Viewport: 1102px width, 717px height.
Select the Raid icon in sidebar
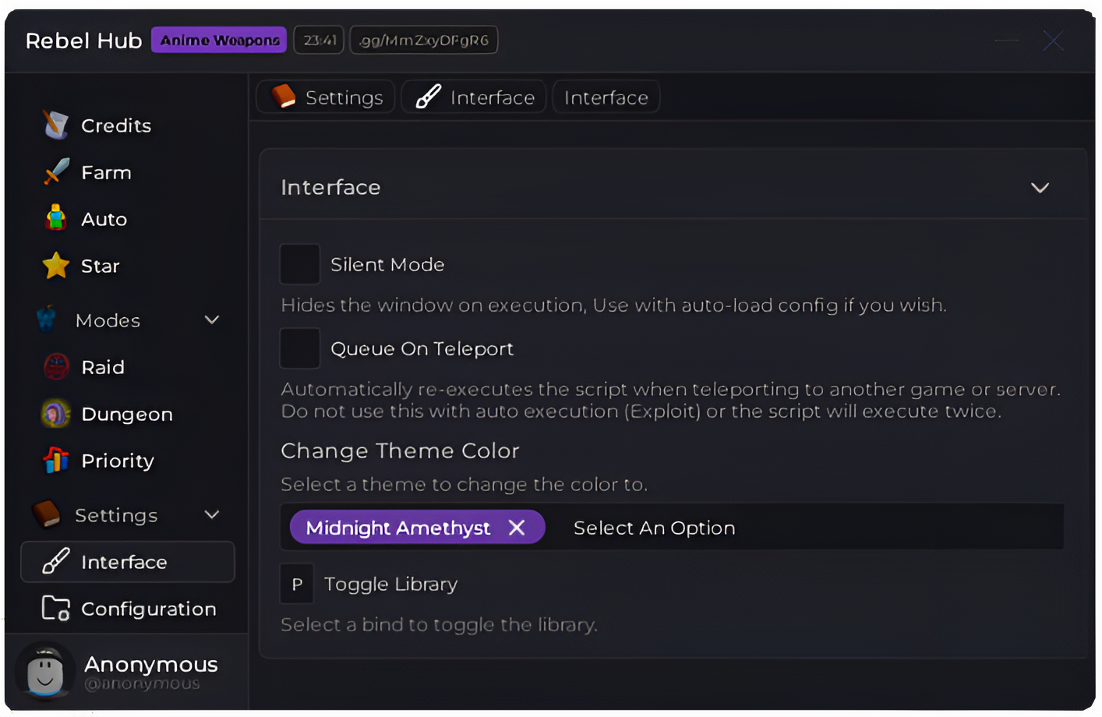coord(55,366)
